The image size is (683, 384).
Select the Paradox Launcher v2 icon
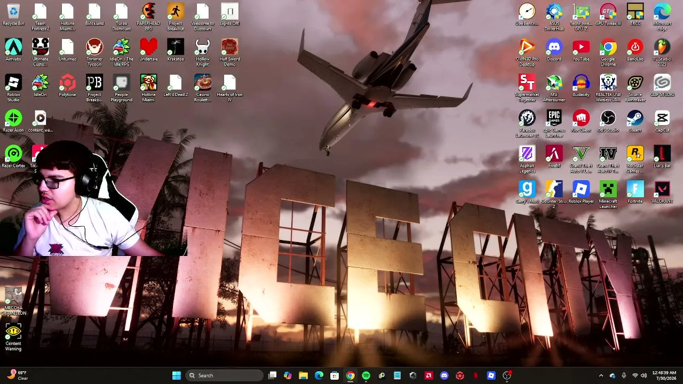coord(527,124)
